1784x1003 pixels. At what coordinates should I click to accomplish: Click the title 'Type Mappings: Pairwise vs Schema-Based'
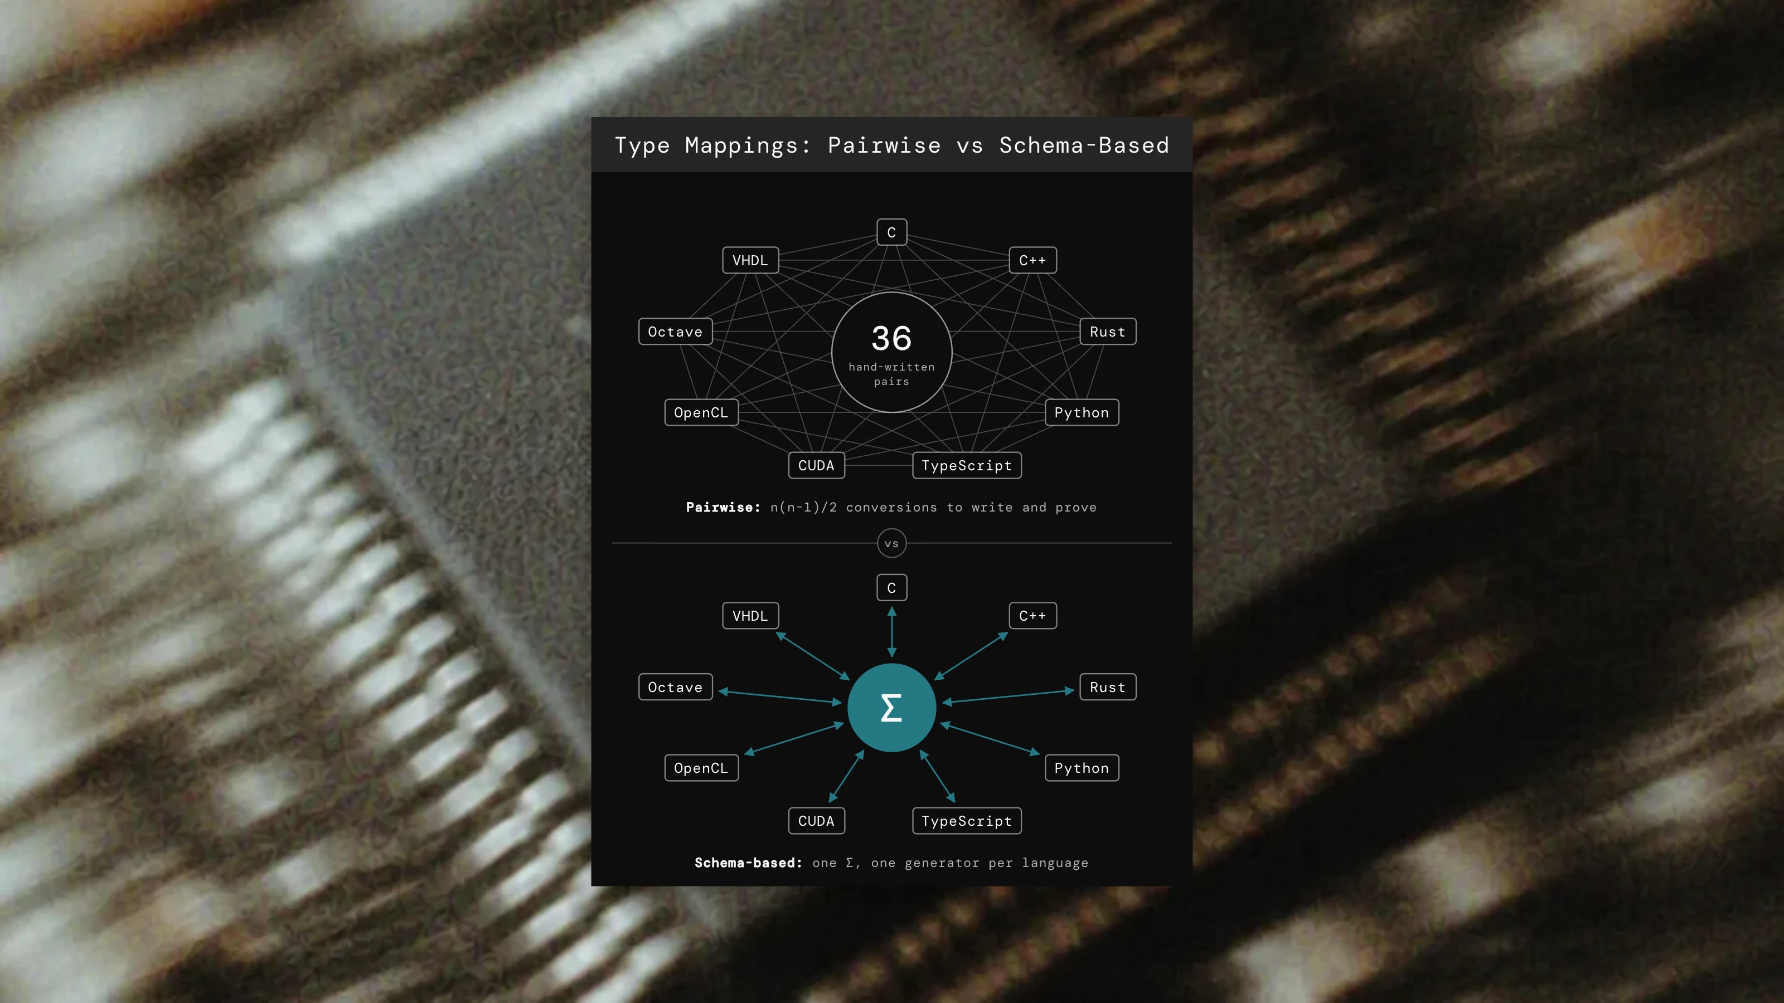892,145
